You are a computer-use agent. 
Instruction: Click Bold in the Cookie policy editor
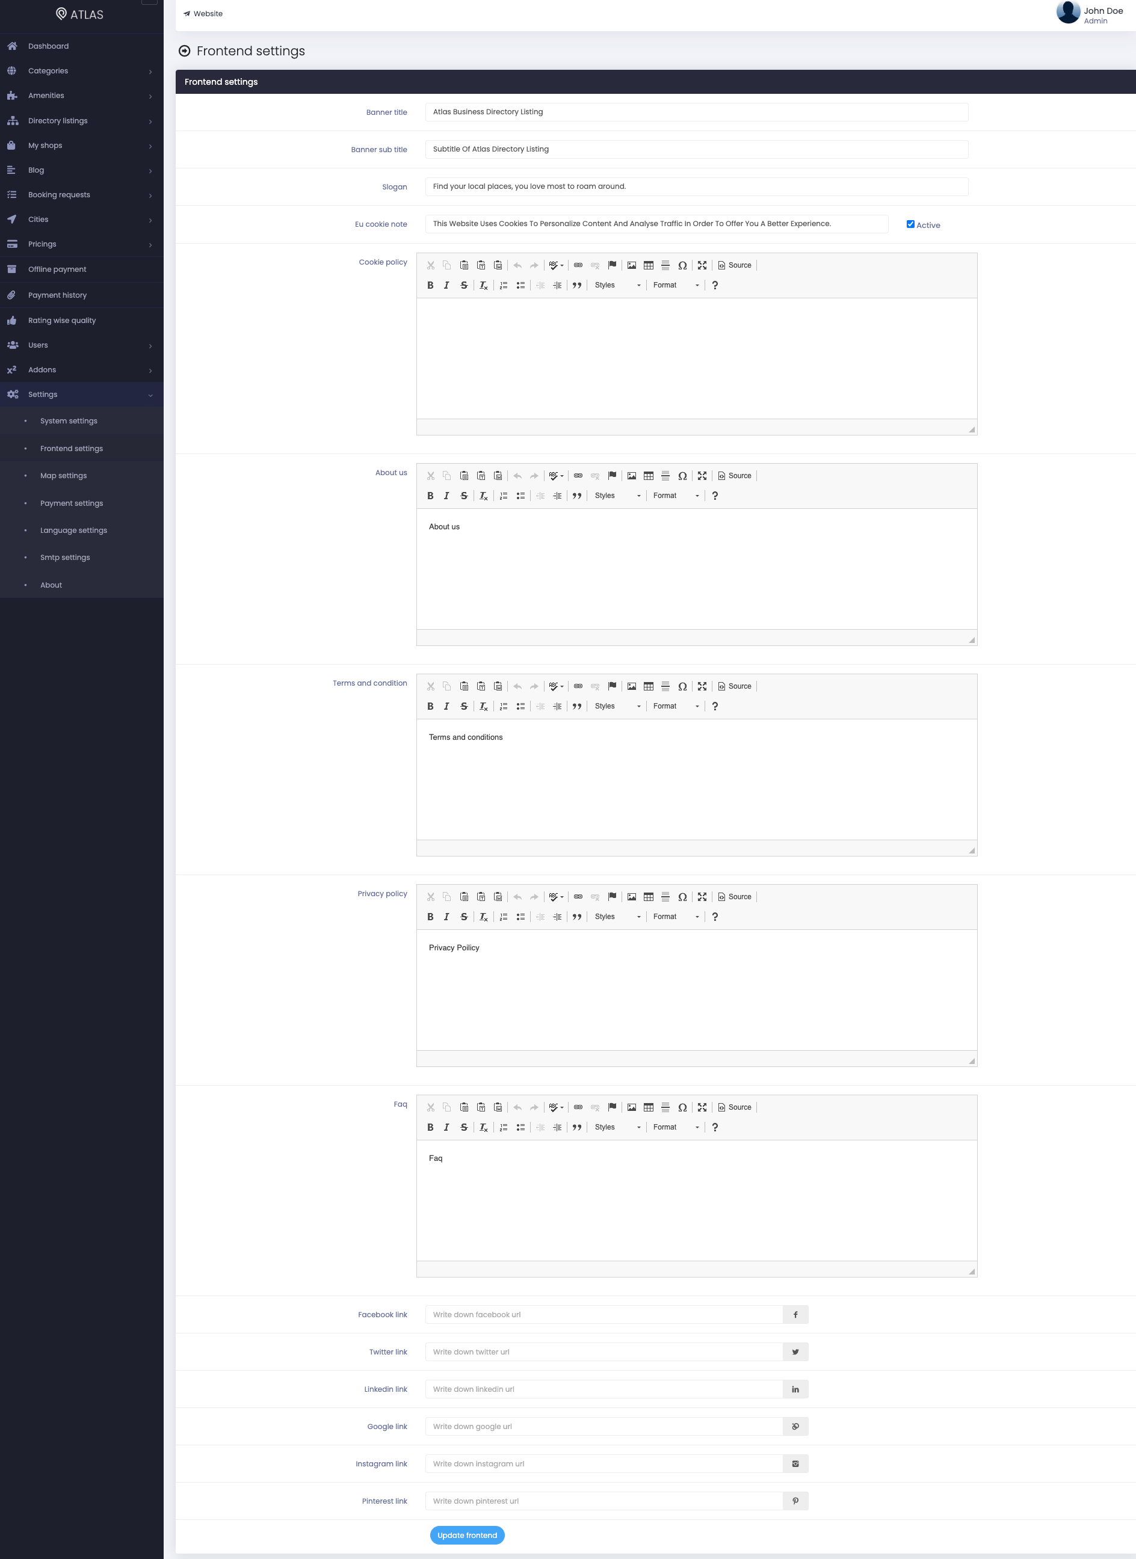pyautogui.click(x=430, y=285)
